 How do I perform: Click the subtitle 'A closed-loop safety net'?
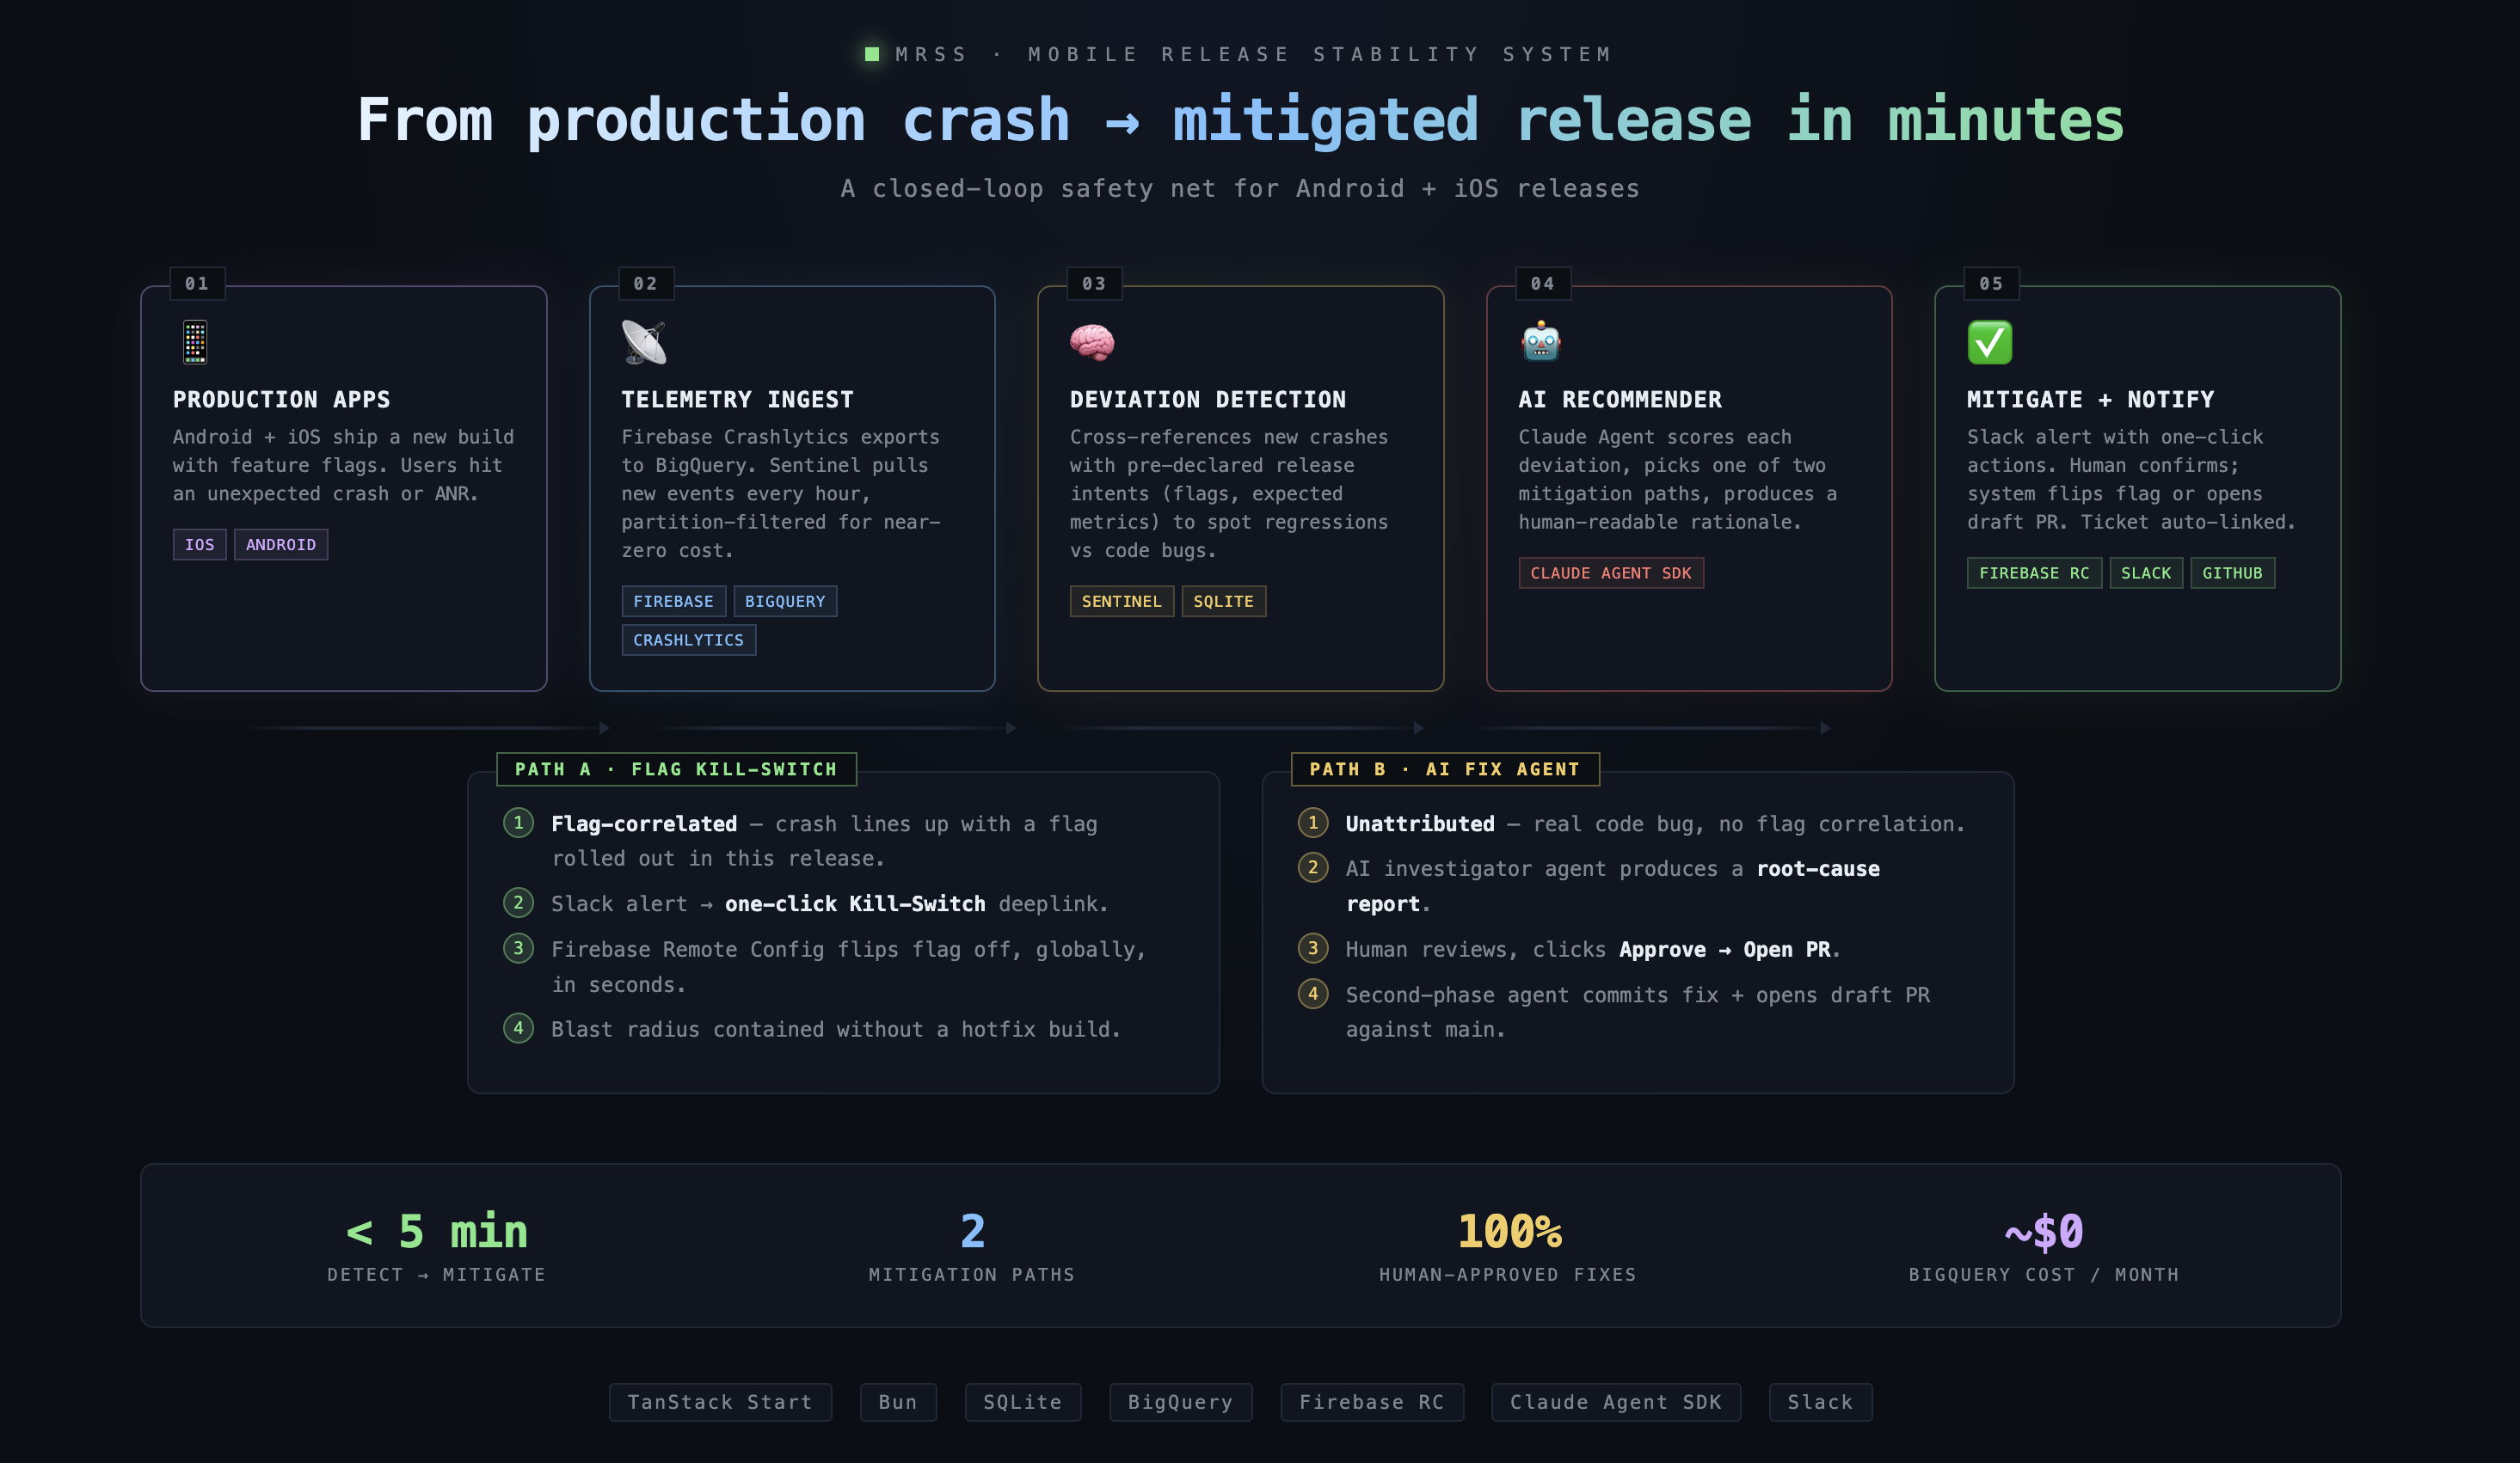pyautogui.click(x=1240, y=189)
